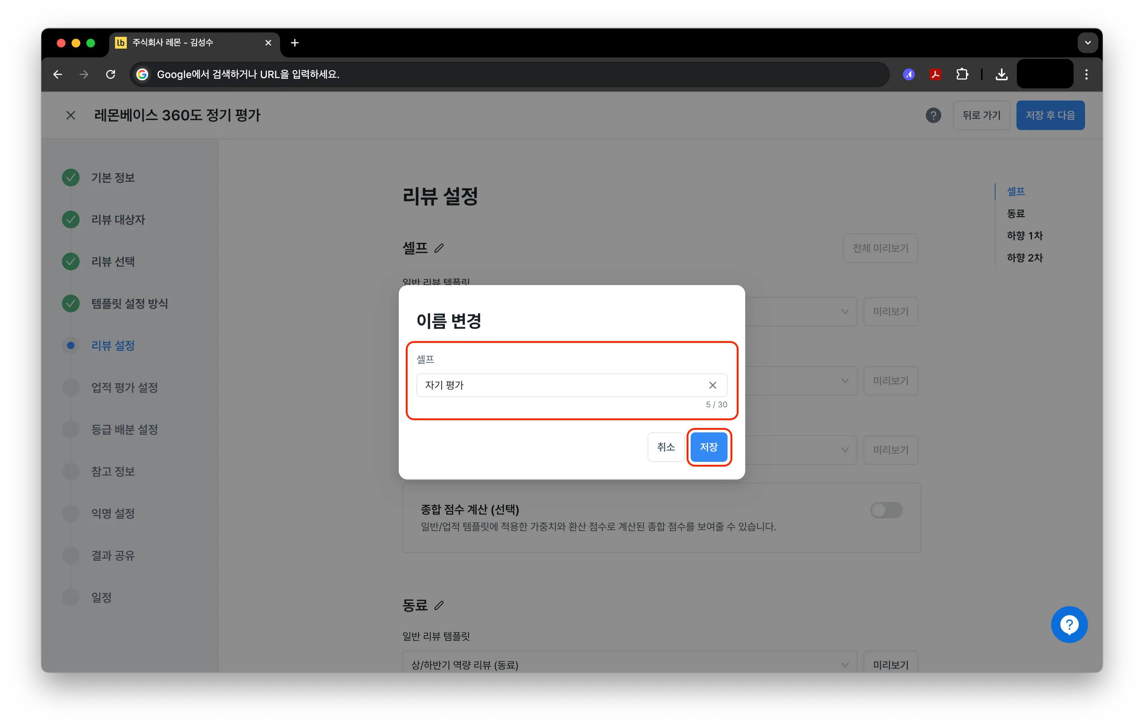1144x727 pixels.
Task: Open the 익명 설정 step
Action: pyautogui.click(x=113, y=513)
